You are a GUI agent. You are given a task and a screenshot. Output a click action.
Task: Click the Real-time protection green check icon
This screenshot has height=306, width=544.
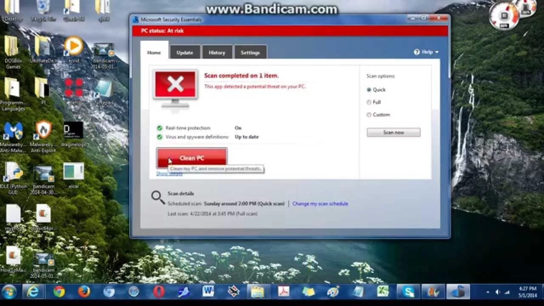159,128
